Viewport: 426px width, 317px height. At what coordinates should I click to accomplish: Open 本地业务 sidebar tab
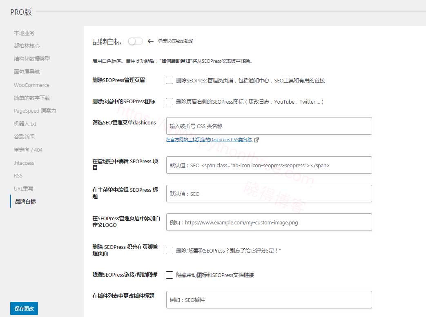point(24,33)
